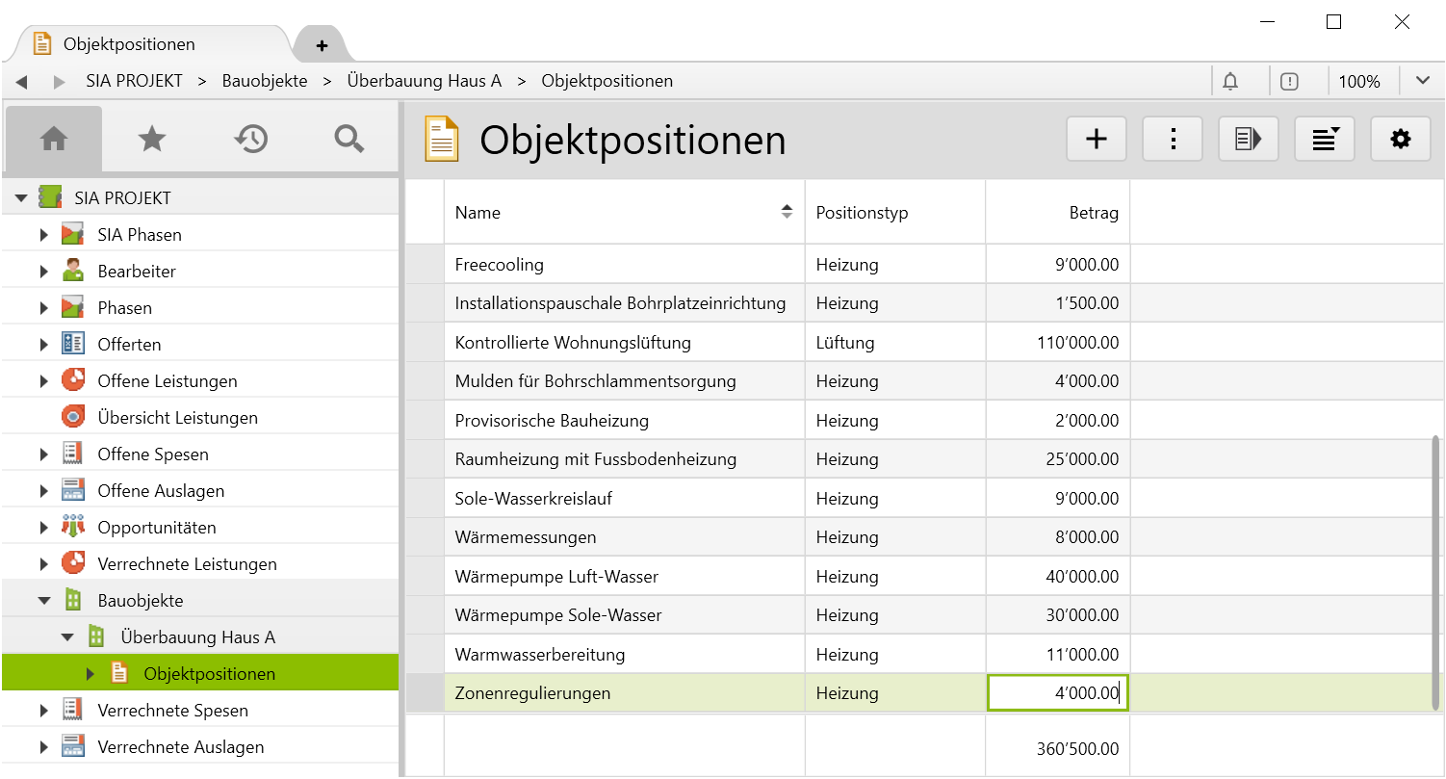Viewport: 1446px width, 779px height.
Task: Show the History tab in sidebar
Action: pyautogui.click(x=250, y=140)
